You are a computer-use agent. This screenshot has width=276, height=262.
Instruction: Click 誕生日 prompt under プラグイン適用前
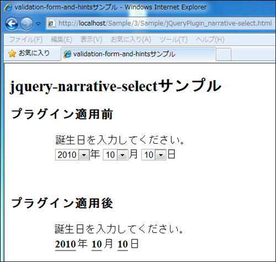point(120,140)
